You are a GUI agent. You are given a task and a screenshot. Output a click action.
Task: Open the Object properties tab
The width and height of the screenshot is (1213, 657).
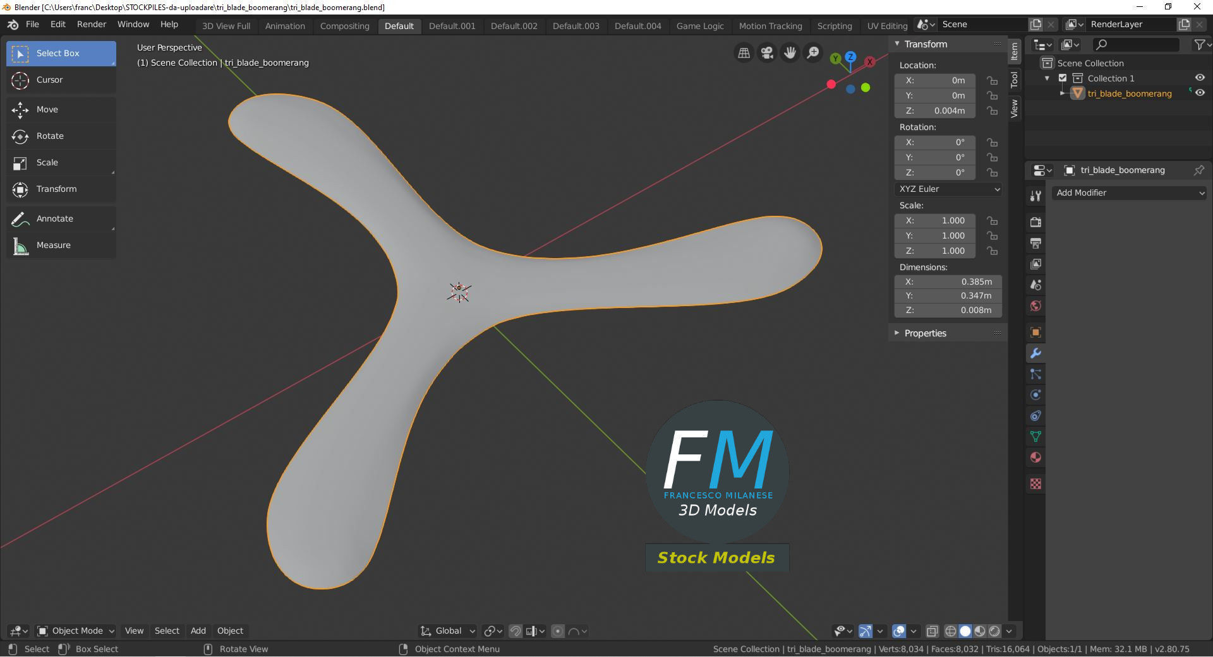tap(1035, 332)
